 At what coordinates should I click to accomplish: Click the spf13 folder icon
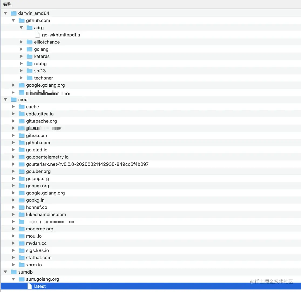[x=29, y=71]
